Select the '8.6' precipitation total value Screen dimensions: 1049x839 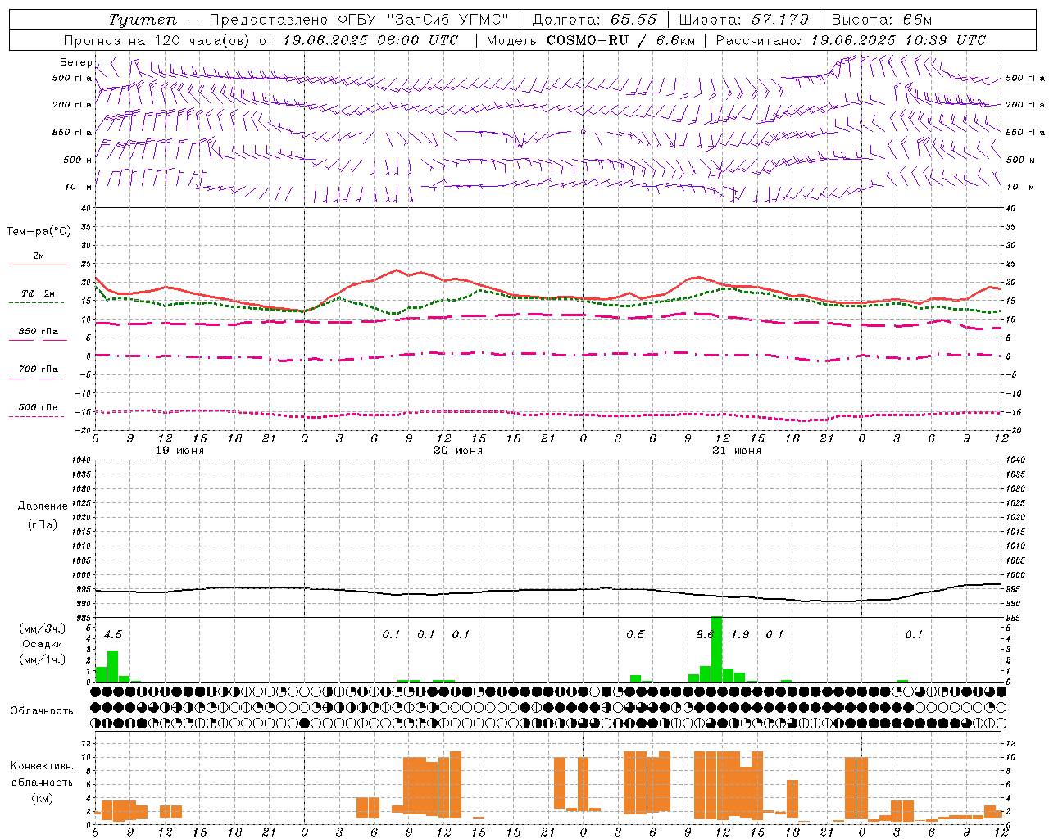click(705, 634)
